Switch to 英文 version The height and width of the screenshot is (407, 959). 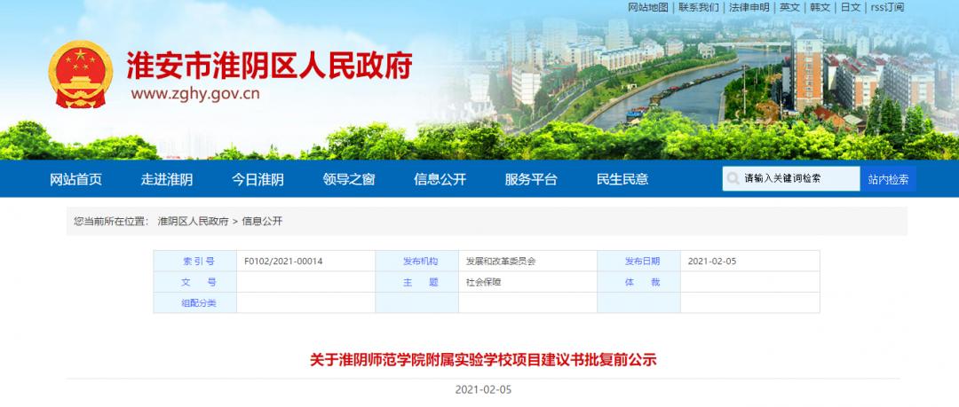pos(789,7)
